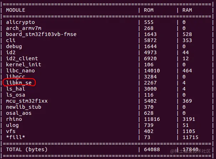Screen dimensions: 216x159
Task: Click the libkm_se module name
Action: pyautogui.click(x=19, y=83)
